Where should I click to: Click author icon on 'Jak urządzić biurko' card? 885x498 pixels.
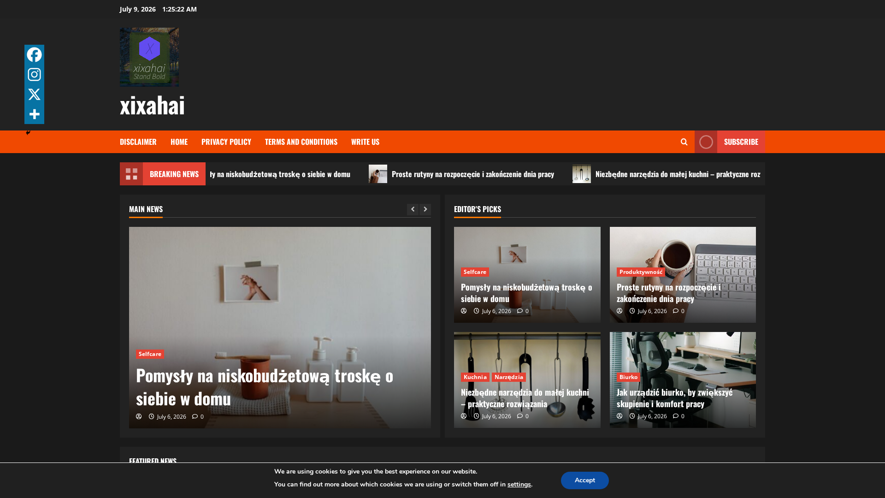coord(619,416)
